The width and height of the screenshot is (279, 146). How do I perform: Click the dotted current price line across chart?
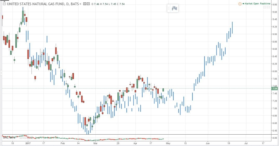[207, 88]
